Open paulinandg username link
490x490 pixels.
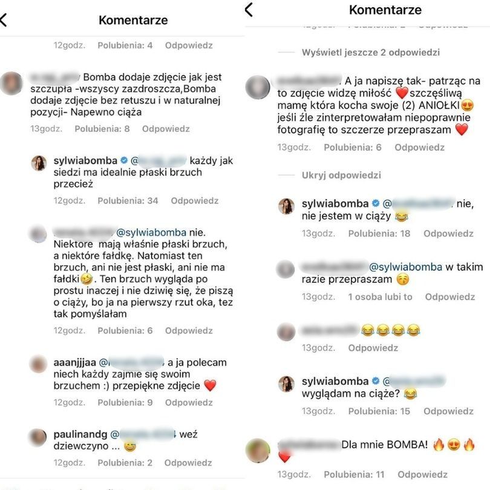click(x=80, y=434)
